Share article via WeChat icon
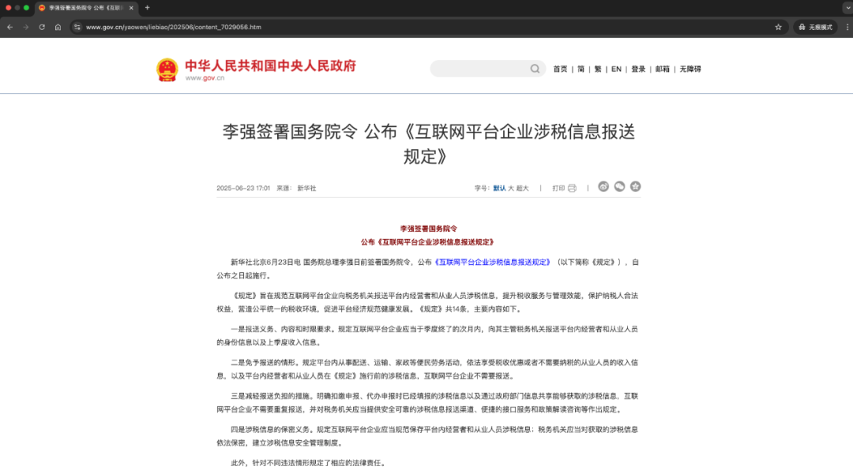This screenshot has width=853, height=474. [620, 187]
